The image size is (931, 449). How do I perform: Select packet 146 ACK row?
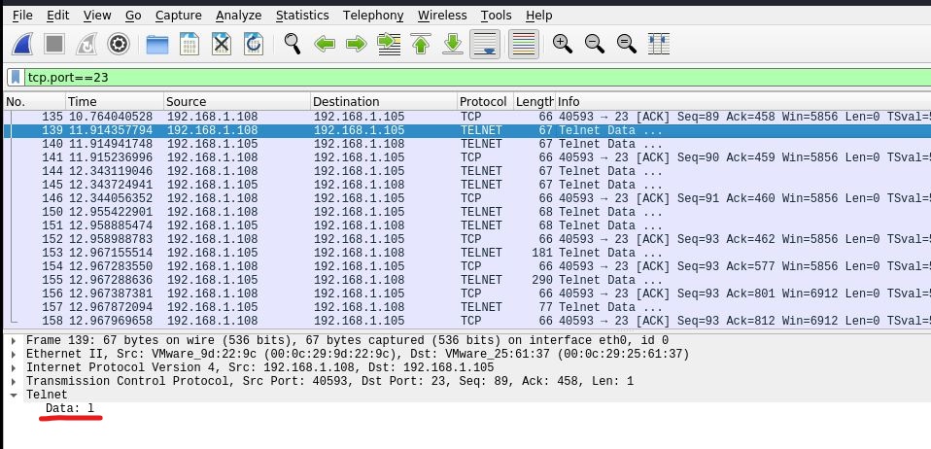point(466,199)
